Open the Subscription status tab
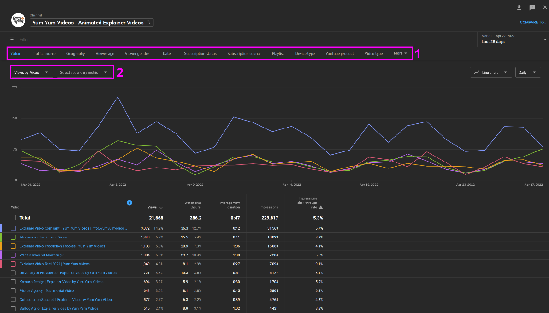 point(200,53)
